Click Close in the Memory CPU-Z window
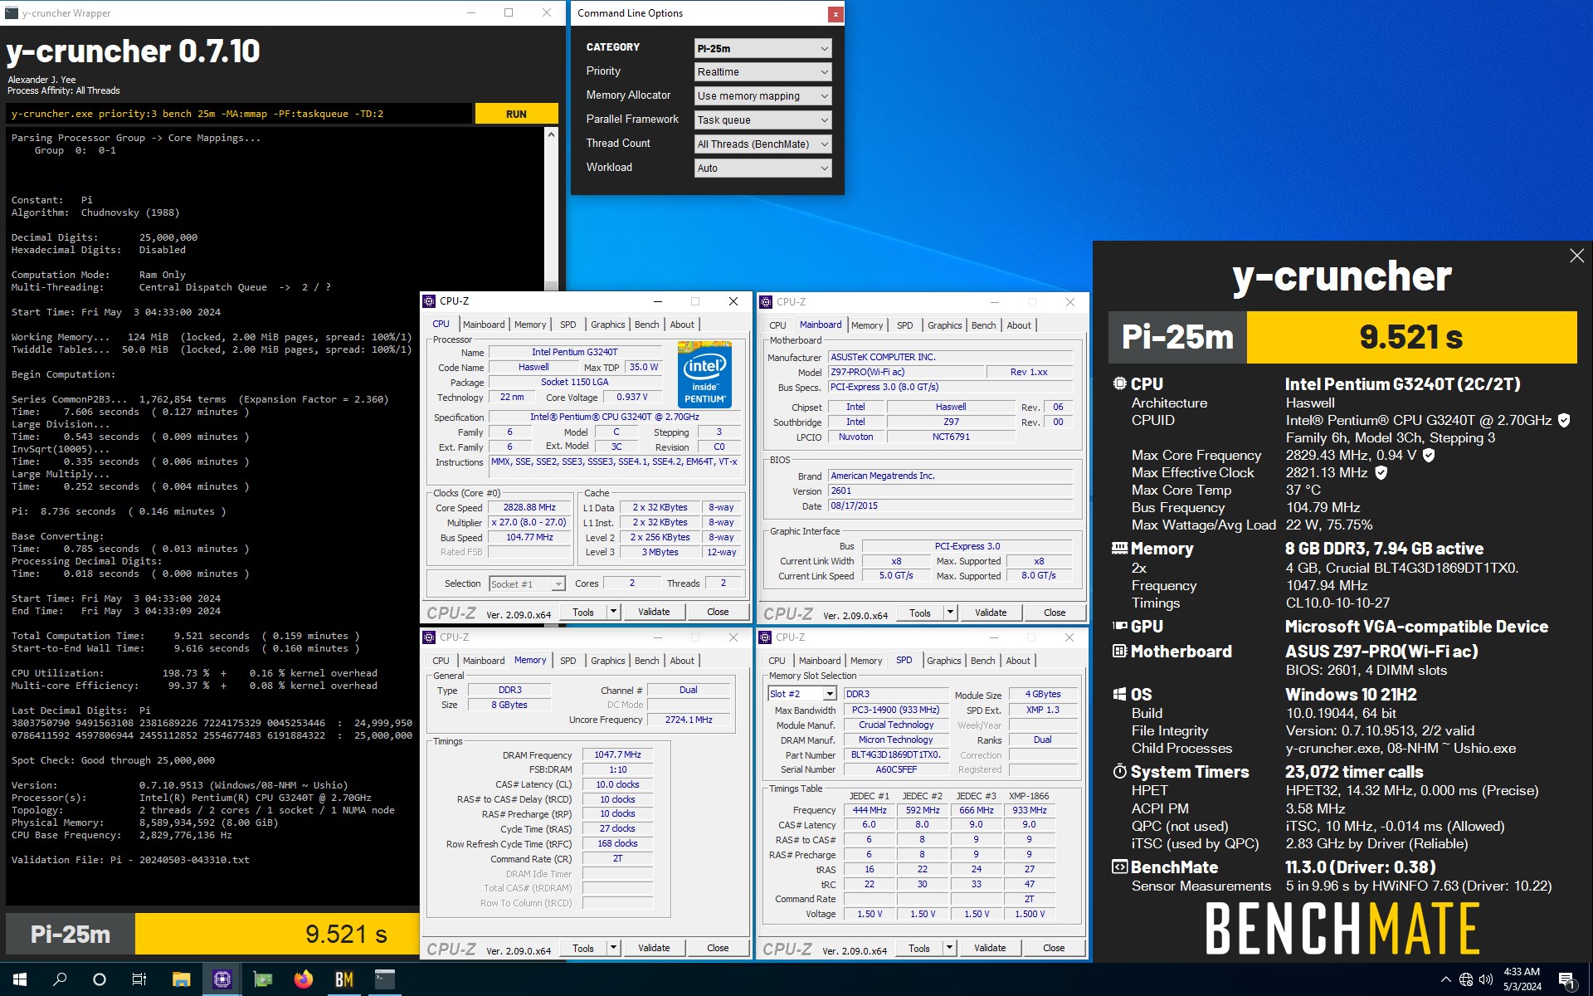 (718, 948)
